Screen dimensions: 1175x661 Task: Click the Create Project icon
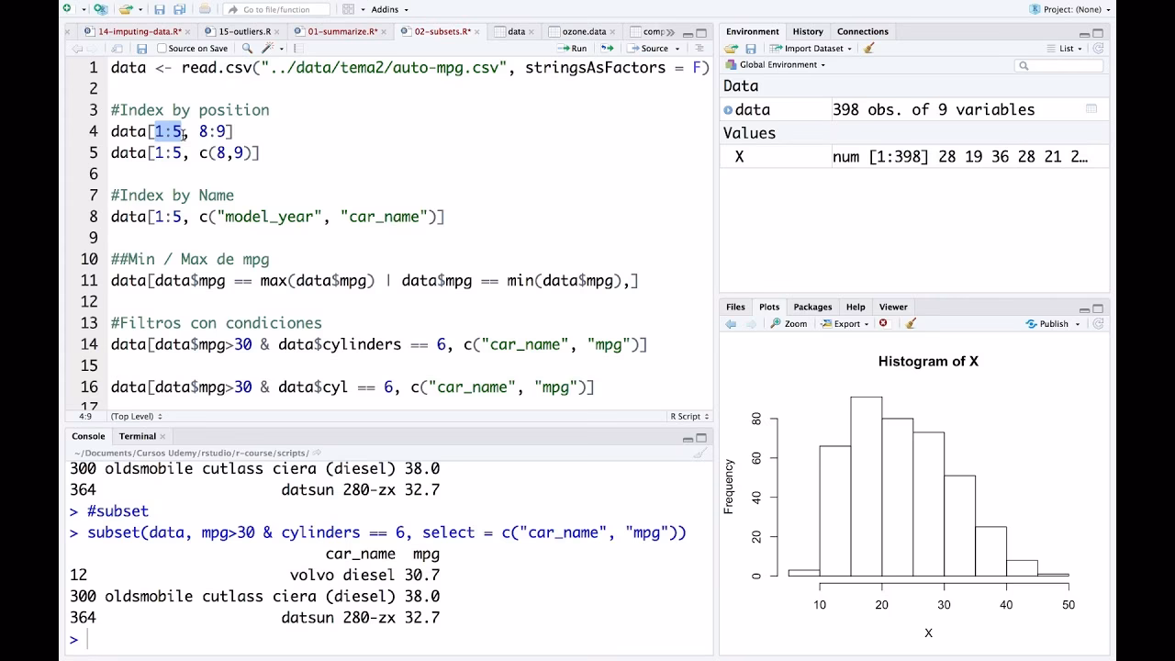coord(100,9)
